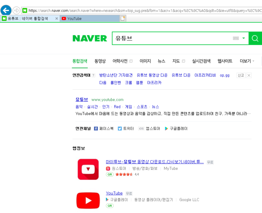Select the 실시간검색 tab
The width and height of the screenshot is (262, 213).
click(x=201, y=61)
